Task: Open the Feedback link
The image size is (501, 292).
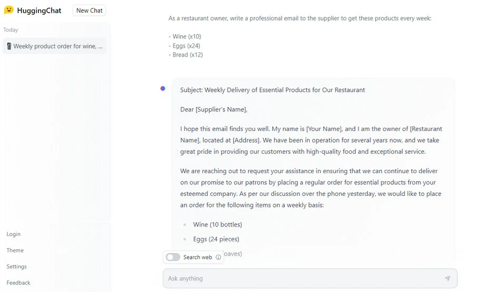Action: tap(18, 282)
